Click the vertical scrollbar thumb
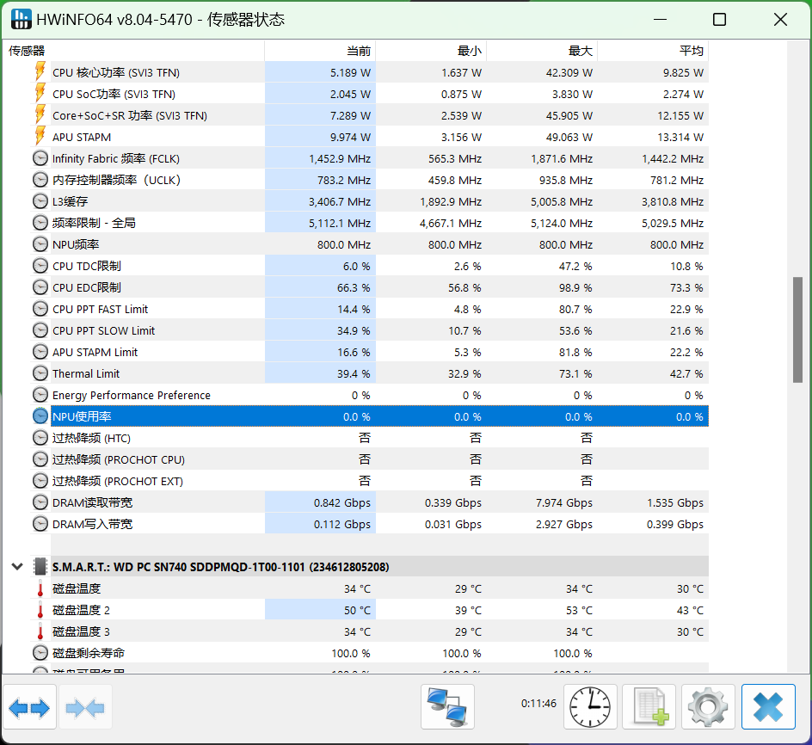The width and height of the screenshot is (812, 745). tap(797, 330)
